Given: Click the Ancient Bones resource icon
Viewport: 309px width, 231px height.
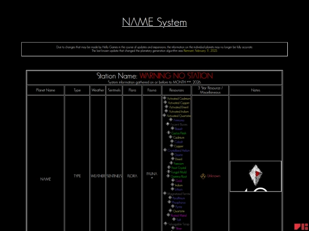Looking at the screenshot, I should point(168,124).
